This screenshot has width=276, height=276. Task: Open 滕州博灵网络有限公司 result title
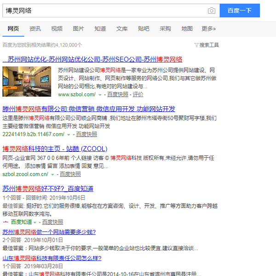click(x=89, y=109)
